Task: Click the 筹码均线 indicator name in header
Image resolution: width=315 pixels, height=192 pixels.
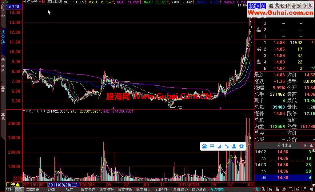Action: point(54,2)
